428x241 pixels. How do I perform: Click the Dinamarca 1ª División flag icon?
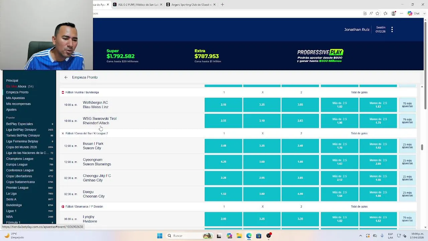pyautogui.click(x=63, y=207)
